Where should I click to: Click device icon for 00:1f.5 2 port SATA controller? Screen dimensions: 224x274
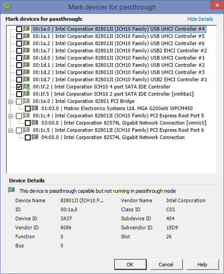click(26, 93)
